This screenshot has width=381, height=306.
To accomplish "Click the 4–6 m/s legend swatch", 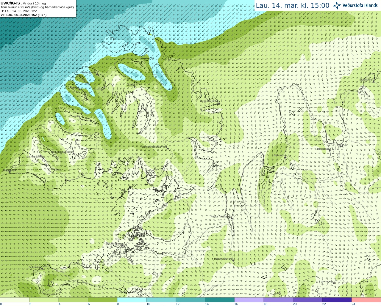I will (73, 300).
